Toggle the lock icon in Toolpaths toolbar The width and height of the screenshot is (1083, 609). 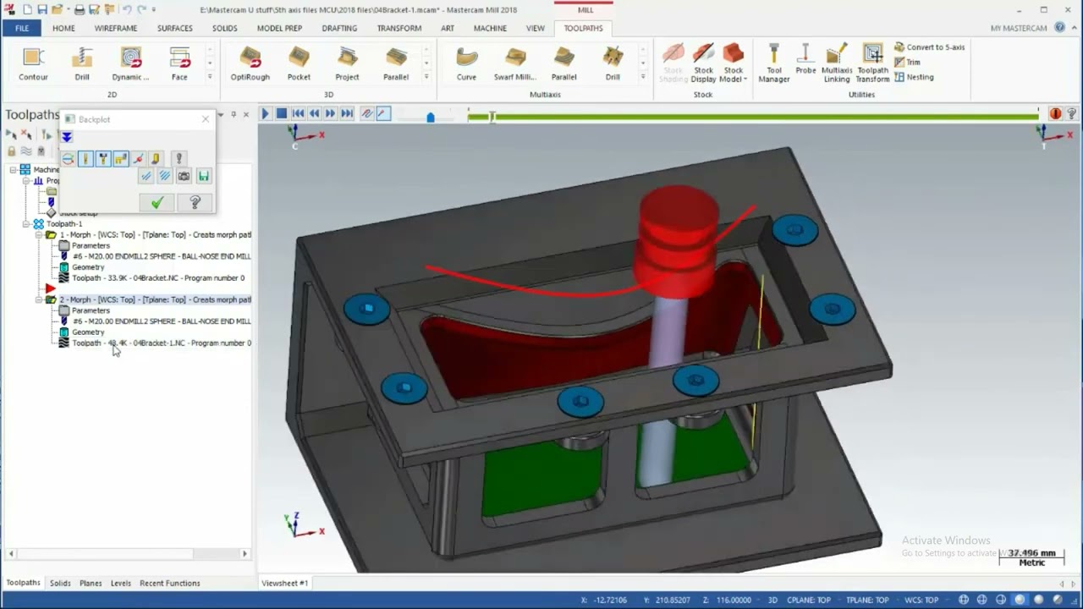12,151
